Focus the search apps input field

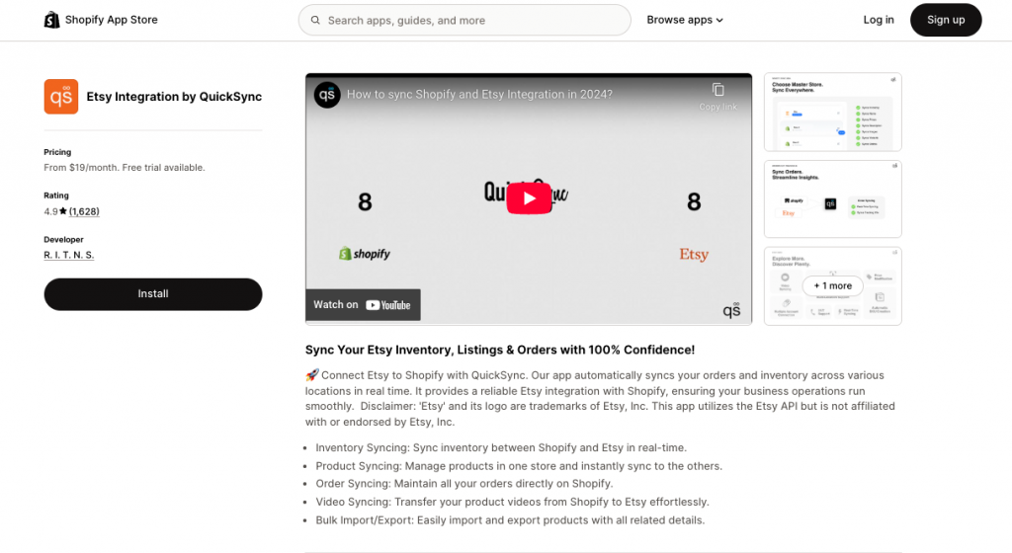coord(464,20)
